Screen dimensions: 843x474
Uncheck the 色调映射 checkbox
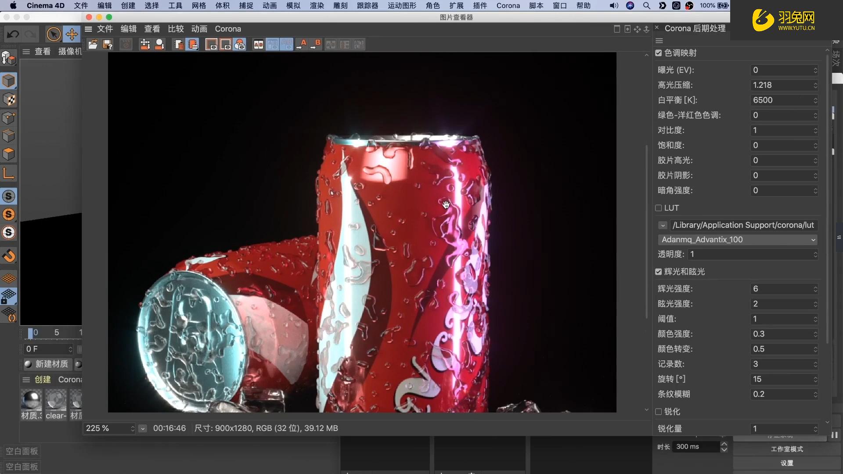658,53
